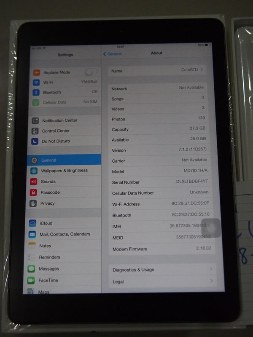Image resolution: width=253 pixels, height=337 pixels.
Task: Tap the device name CuteSTD
Action: [x=189, y=70]
